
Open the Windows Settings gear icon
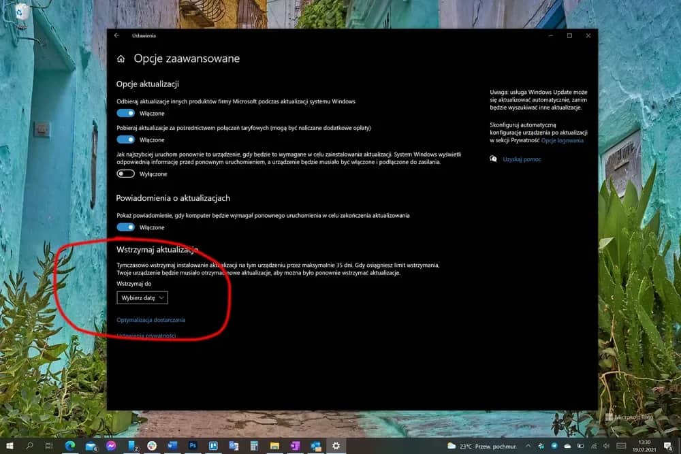336,447
